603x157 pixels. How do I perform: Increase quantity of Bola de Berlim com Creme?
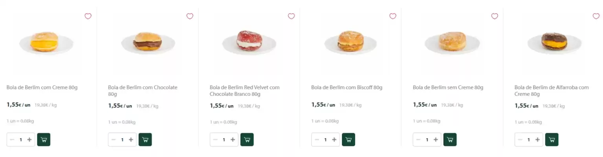pyautogui.click(x=29, y=140)
